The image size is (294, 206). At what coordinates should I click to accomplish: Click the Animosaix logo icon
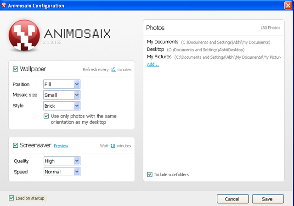pos(24,35)
